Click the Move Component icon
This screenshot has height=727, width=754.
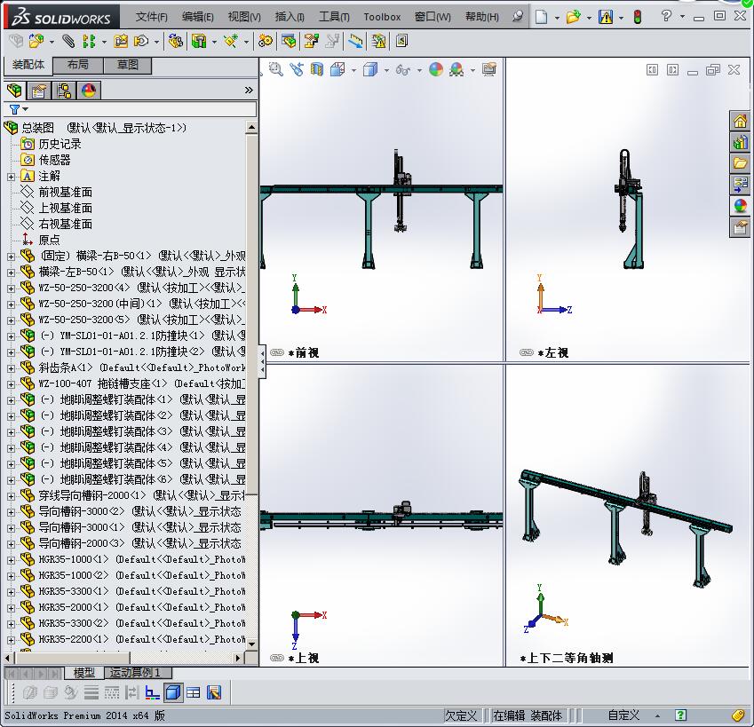click(x=141, y=42)
